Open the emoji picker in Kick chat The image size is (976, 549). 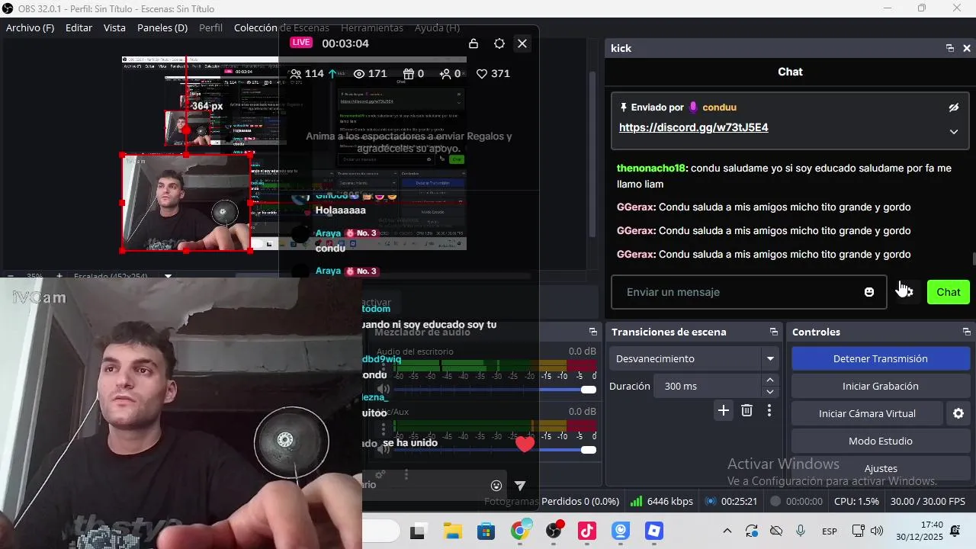click(868, 292)
